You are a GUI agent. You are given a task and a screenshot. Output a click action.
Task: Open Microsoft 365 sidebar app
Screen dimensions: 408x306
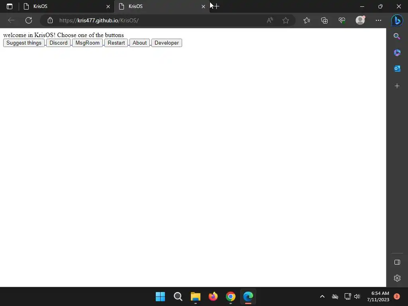pyautogui.click(x=397, y=53)
